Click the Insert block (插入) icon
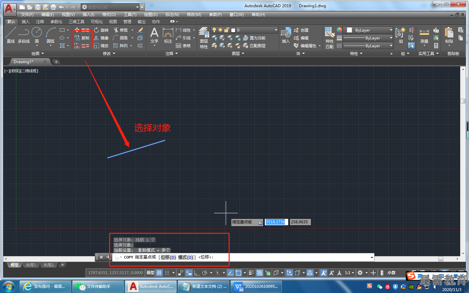 click(286, 35)
